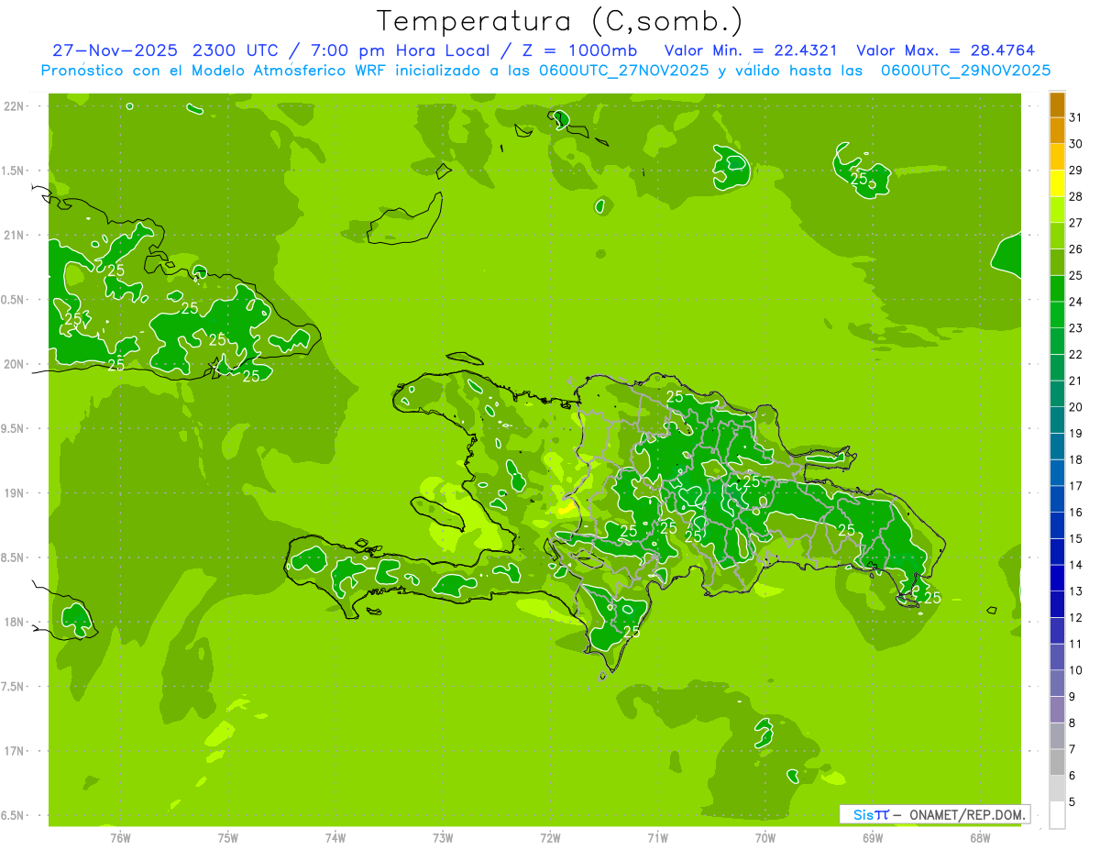The height and width of the screenshot is (850, 1100).
Task: Click the "21N" latitude axis label
Action: [14, 236]
